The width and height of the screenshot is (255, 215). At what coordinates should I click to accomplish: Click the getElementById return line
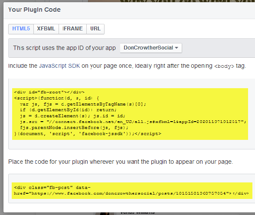(68, 110)
